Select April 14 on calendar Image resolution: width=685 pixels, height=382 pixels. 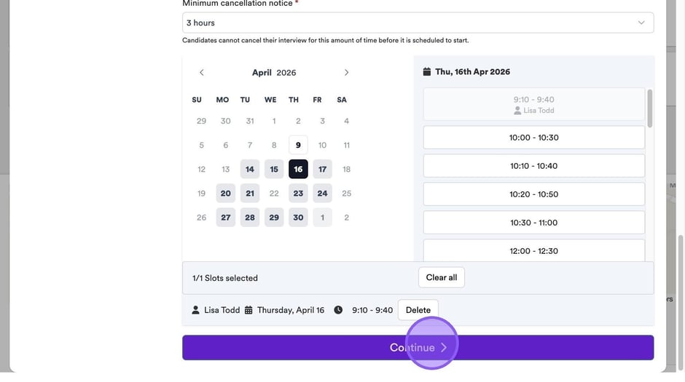tap(250, 170)
